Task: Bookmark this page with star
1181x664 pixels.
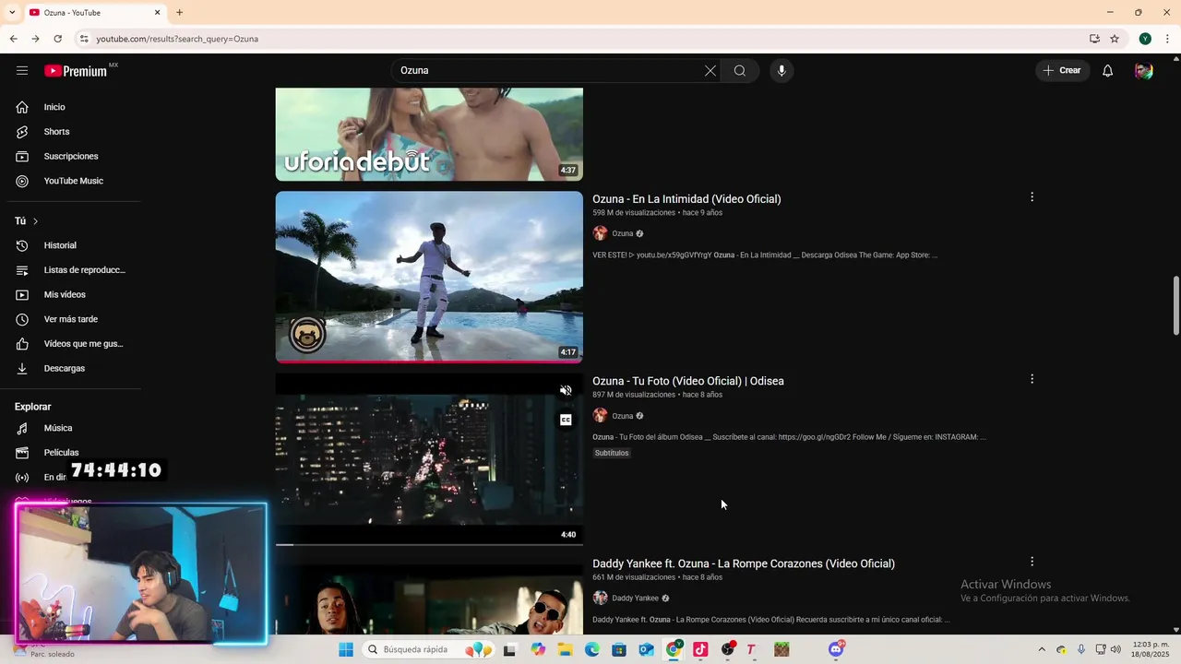Action: (1115, 39)
